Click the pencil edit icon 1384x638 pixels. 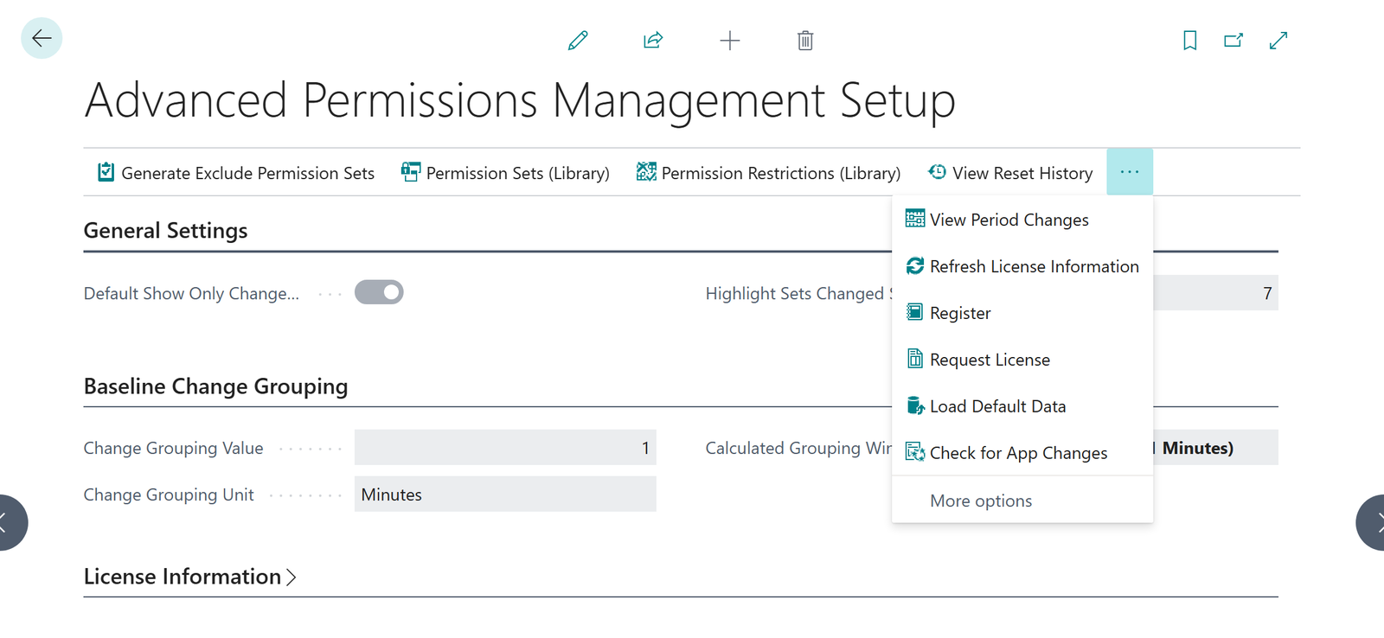578,41
